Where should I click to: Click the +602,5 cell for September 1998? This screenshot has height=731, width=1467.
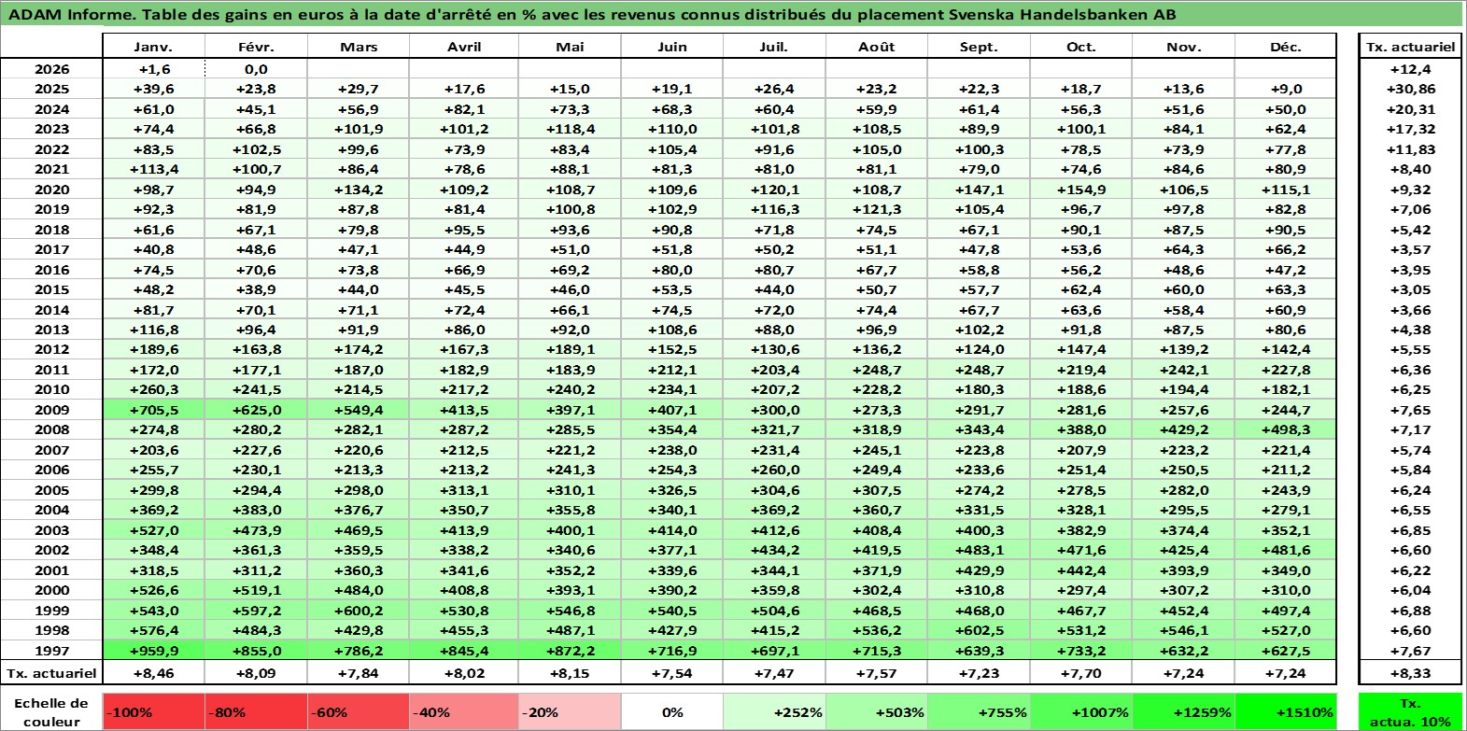pos(979,630)
